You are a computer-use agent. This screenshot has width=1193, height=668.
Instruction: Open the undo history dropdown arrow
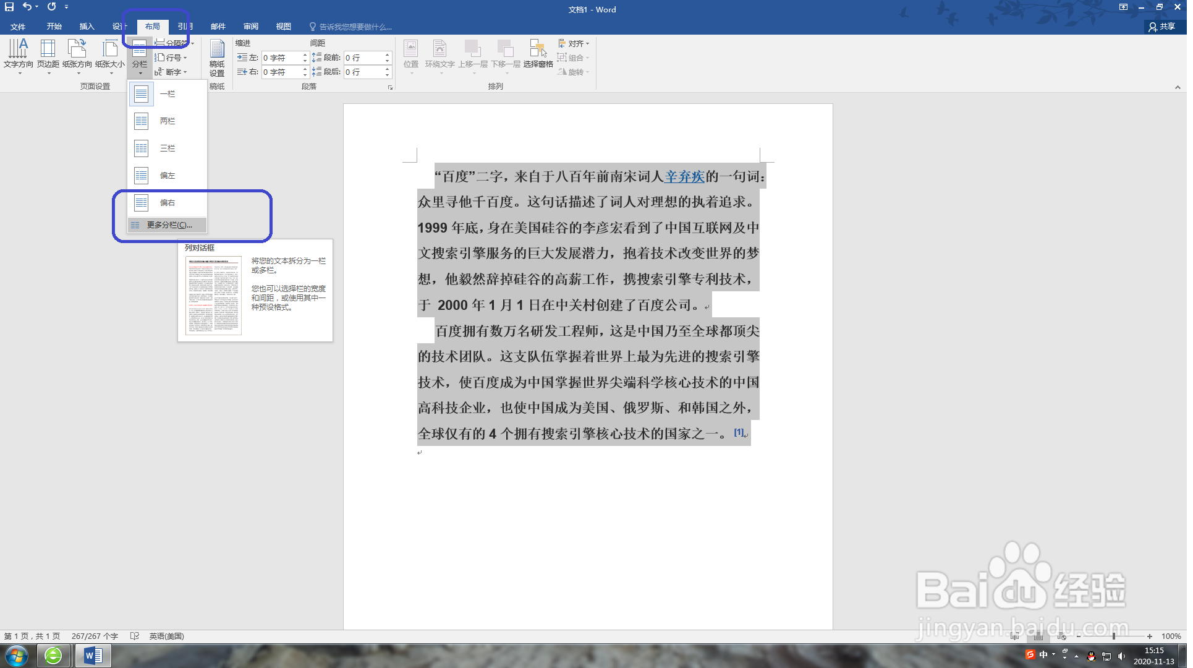coord(37,7)
